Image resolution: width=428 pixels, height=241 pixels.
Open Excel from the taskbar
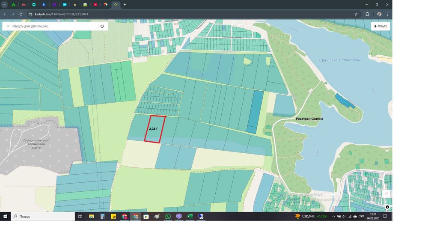(x=190, y=217)
